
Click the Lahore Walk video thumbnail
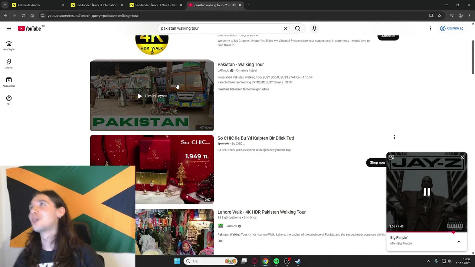pos(174,232)
